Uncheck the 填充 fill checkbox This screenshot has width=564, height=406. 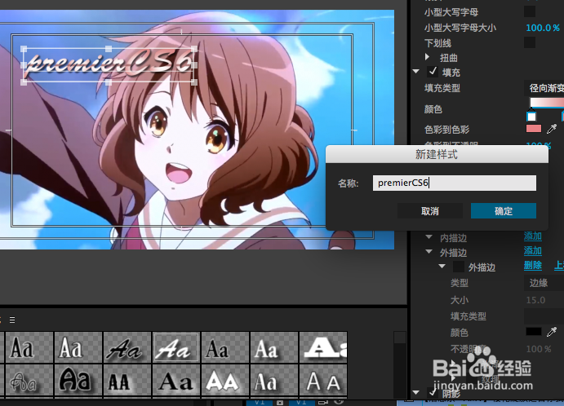click(x=433, y=72)
